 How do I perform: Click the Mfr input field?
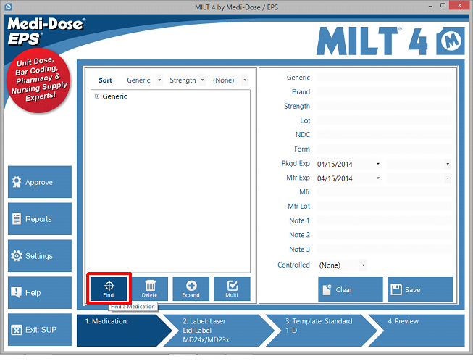point(384,192)
